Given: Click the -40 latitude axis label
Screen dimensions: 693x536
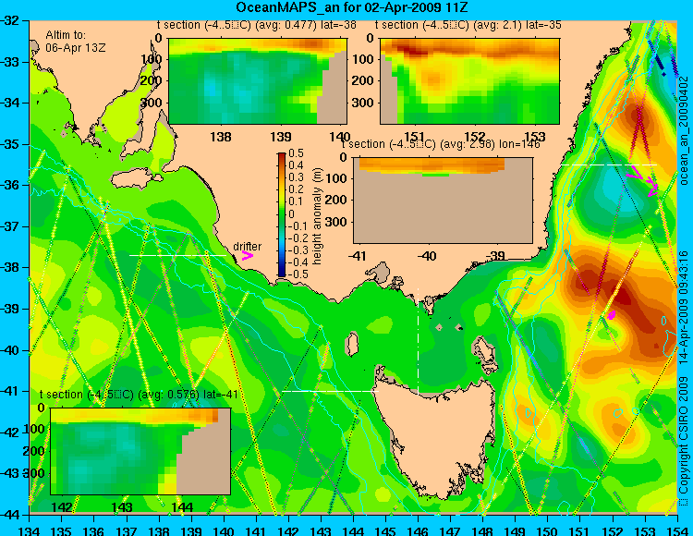Looking at the screenshot, I should (10, 350).
